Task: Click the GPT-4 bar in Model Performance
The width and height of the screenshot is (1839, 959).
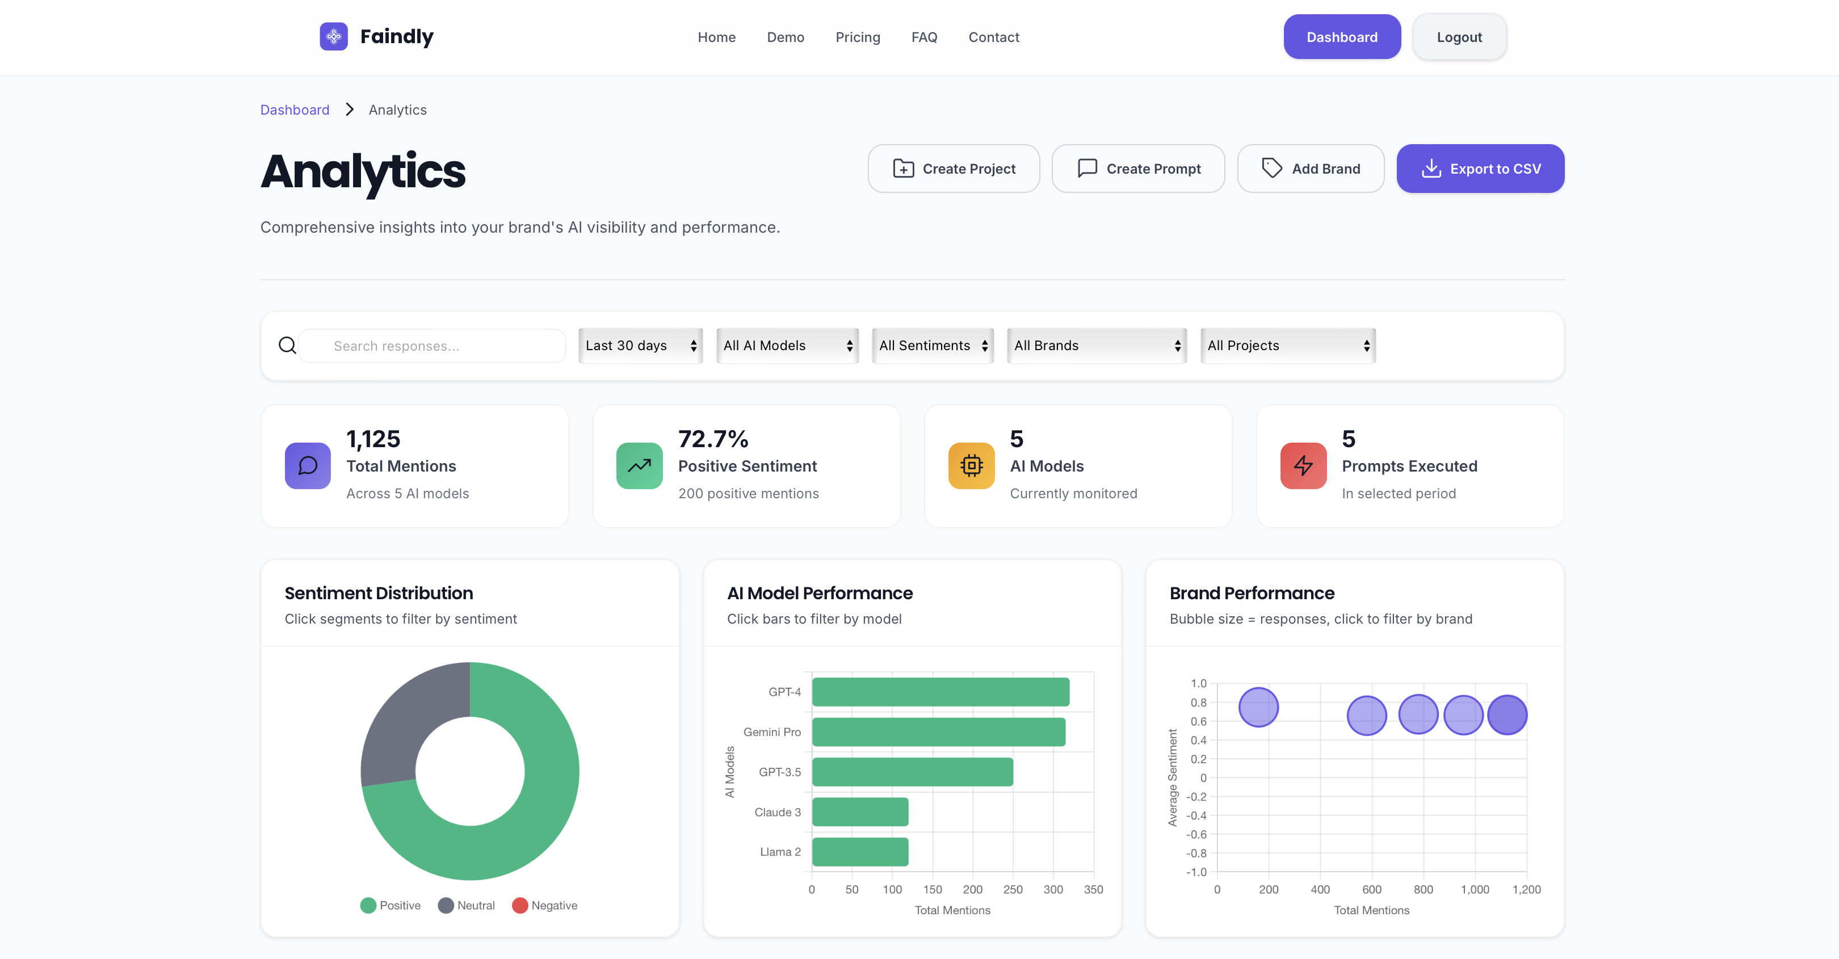Action: tap(940, 692)
